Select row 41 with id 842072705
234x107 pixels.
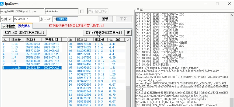97,54
